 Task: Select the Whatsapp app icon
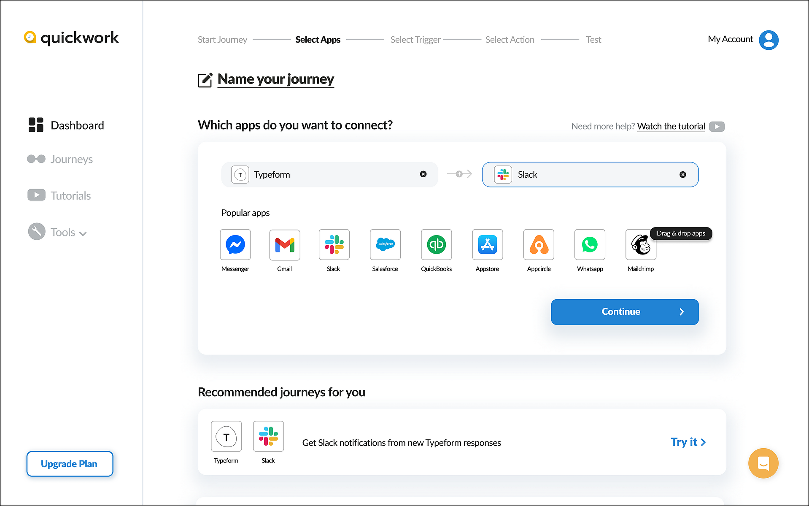pyautogui.click(x=590, y=245)
